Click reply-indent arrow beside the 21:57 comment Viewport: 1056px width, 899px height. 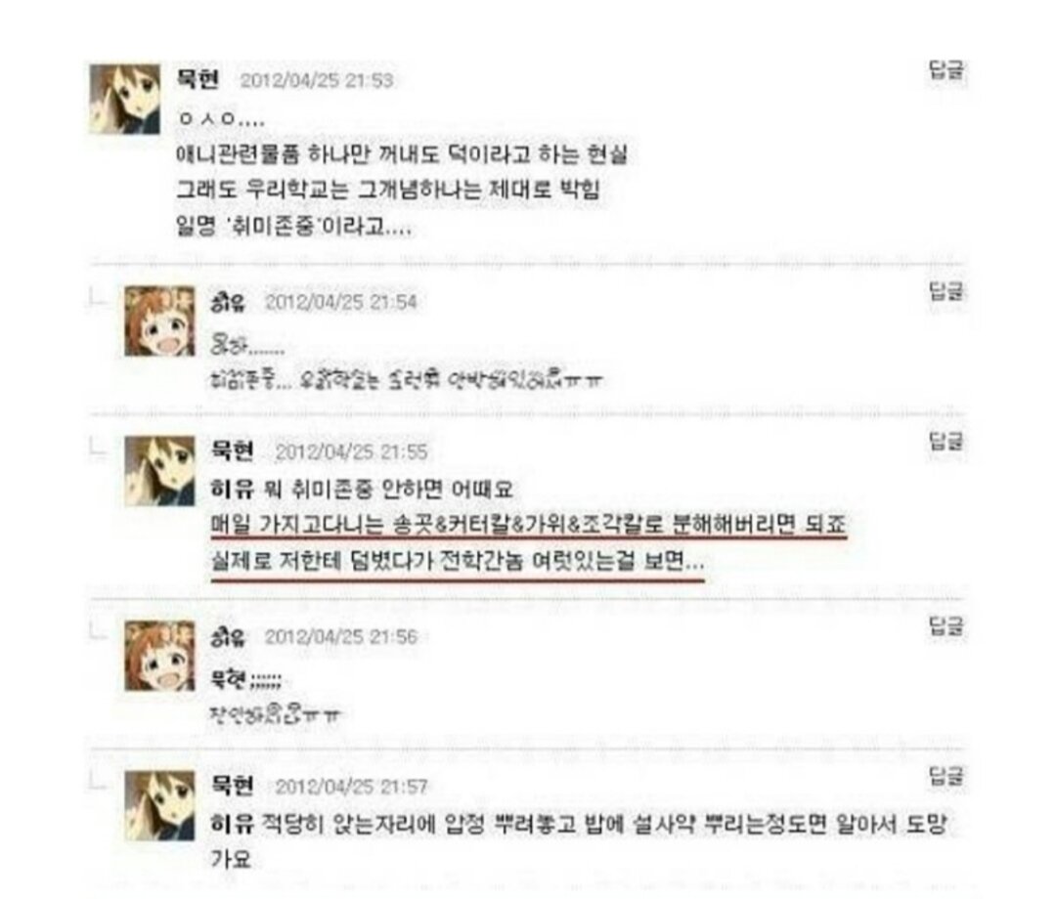point(98,781)
